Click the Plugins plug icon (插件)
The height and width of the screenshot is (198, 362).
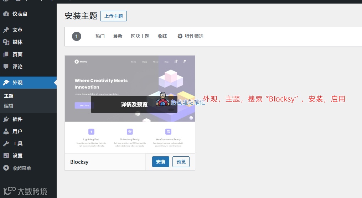[6, 119]
